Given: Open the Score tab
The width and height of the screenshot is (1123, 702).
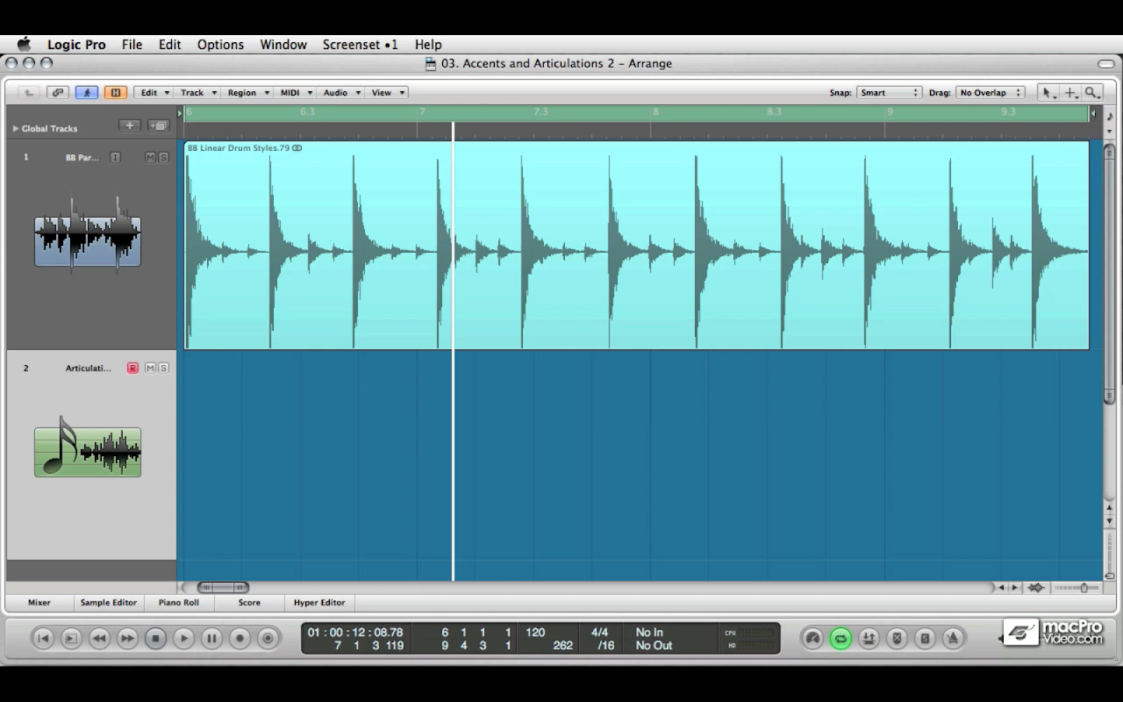Looking at the screenshot, I should 249,603.
